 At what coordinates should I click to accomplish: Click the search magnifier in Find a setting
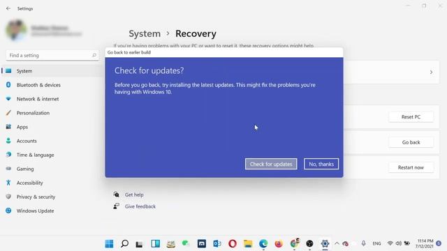click(x=94, y=55)
